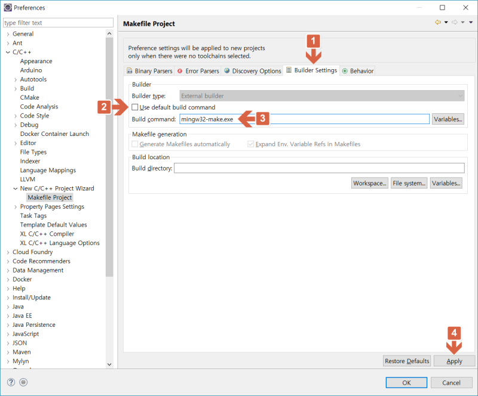Click Variables button next to Build command
The width and height of the screenshot is (478, 396).
click(x=448, y=119)
